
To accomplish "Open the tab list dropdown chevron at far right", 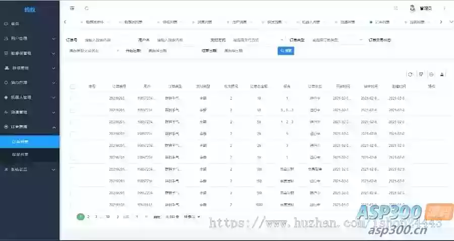I will coord(451,22).
